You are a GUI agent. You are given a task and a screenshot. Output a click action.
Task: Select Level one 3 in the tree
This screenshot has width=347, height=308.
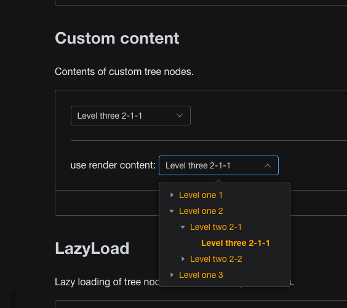click(x=201, y=275)
